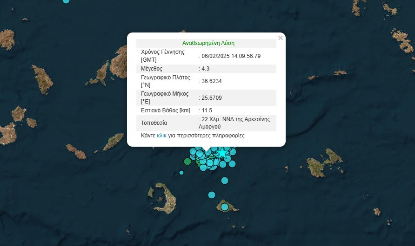The image size is (415, 246).
Task: Open the "κλικ" link for more information
Action: 161,136
